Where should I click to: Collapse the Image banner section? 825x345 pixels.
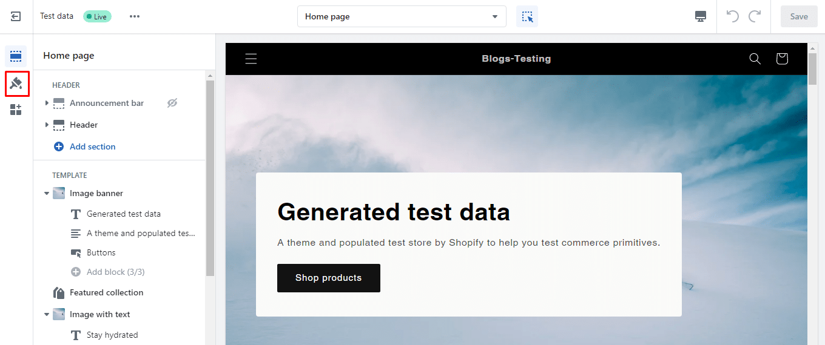(x=47, y=194)
